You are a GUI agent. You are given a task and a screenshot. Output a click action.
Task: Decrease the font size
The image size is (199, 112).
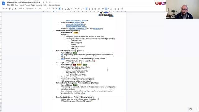point(50,9)
